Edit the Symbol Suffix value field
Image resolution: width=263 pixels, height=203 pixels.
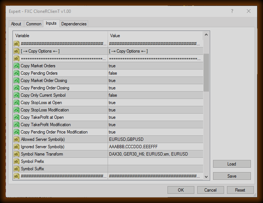(155, 169)
